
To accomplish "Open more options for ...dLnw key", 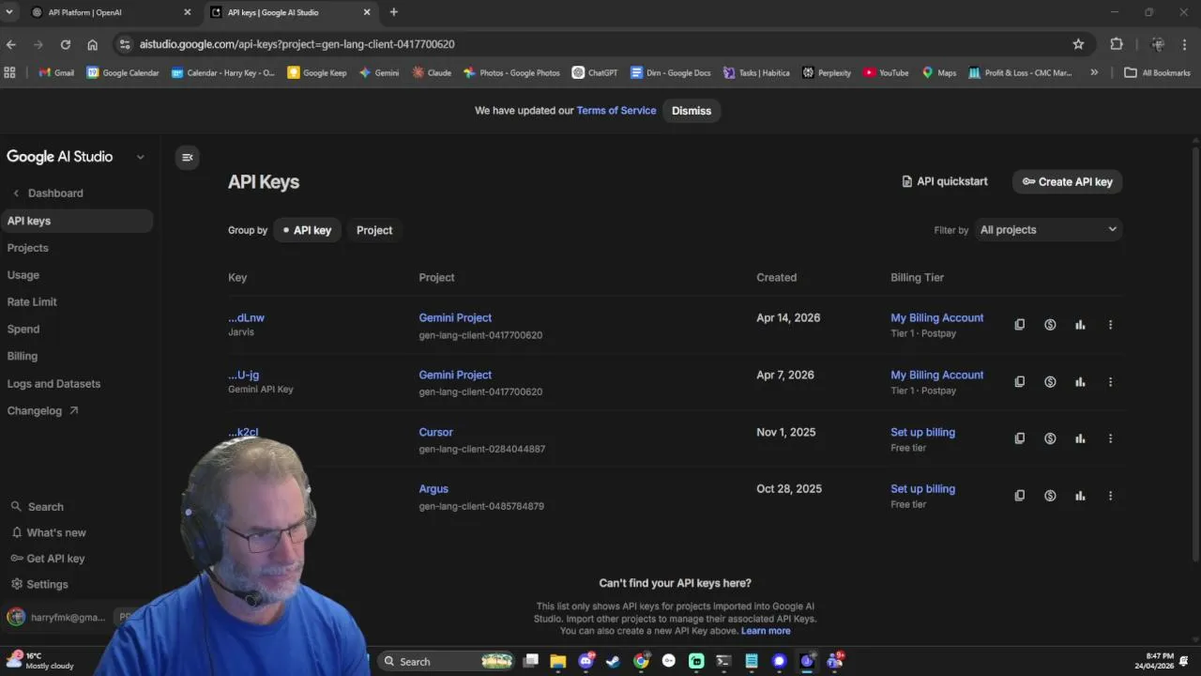I will pyautogui.click(x=1110, y=325).
